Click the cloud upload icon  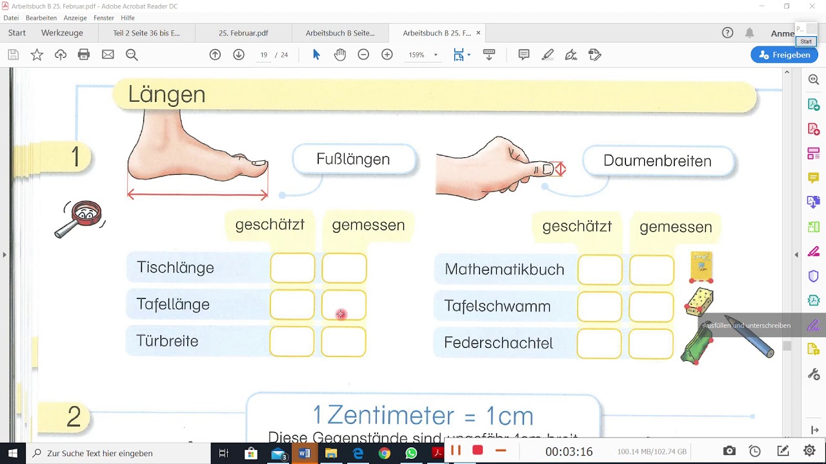click(x=61, y=55)
